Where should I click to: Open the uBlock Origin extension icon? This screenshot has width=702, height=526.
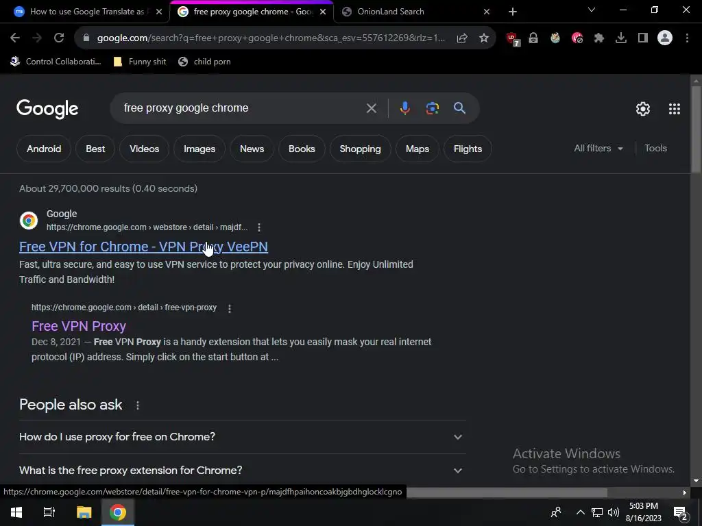click(x=513, y=38)
